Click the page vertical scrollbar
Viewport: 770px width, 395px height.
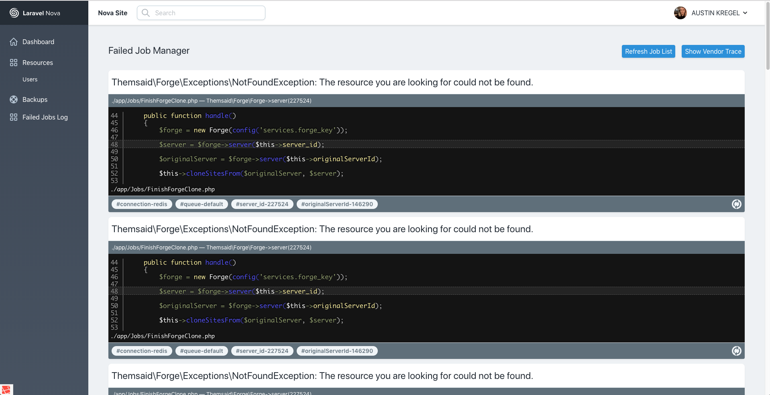tap(768, 36)
